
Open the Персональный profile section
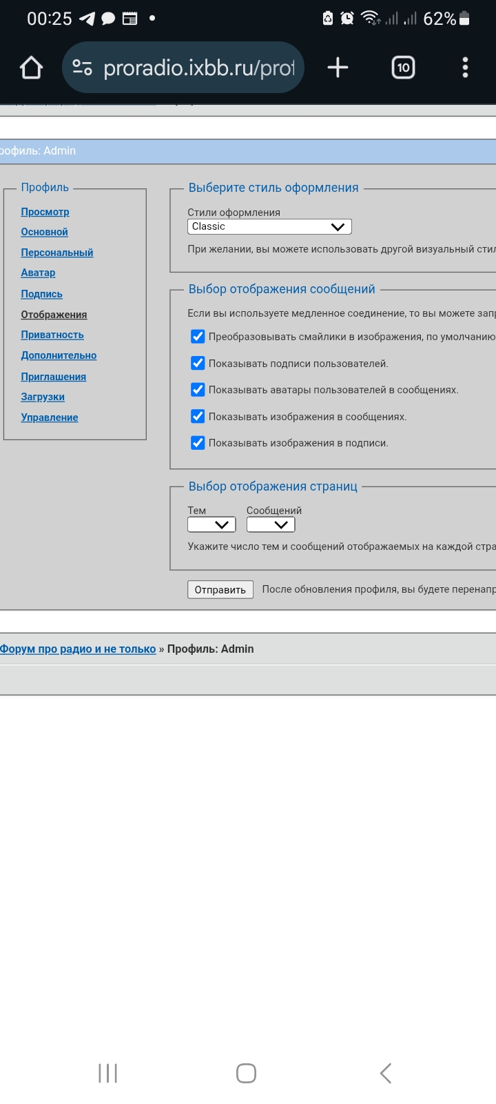(x=56, y=253)
